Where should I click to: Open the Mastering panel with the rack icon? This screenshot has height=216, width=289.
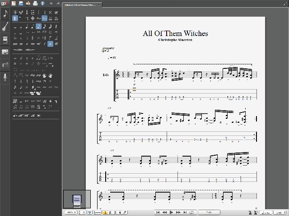[5, 52]
